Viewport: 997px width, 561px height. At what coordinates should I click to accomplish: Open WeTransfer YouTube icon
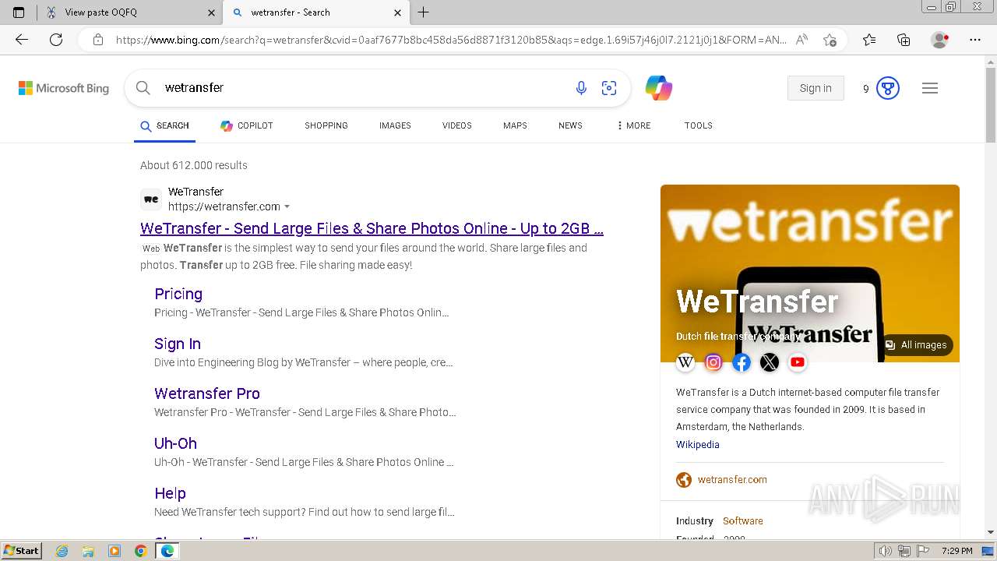(798, 362)
